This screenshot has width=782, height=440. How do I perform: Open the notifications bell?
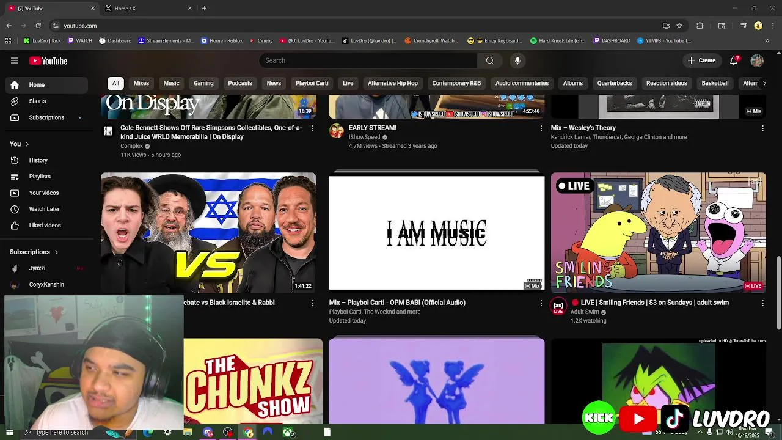[734, 61]
